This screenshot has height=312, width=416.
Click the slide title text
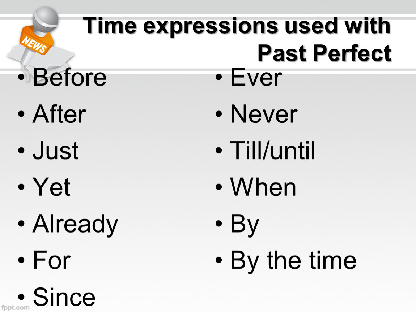tap(237, 26)
